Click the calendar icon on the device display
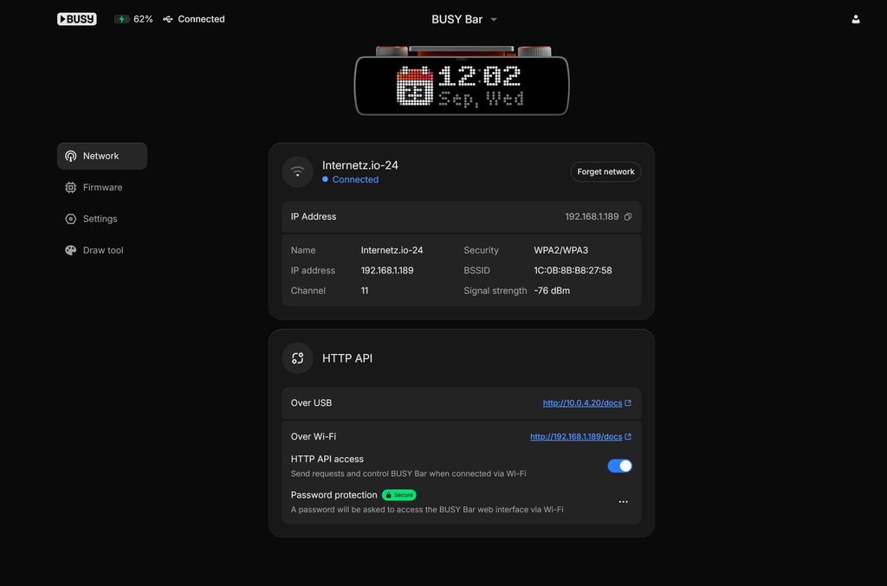The height and width of the screenshot is (586, 887). point(415,86)
